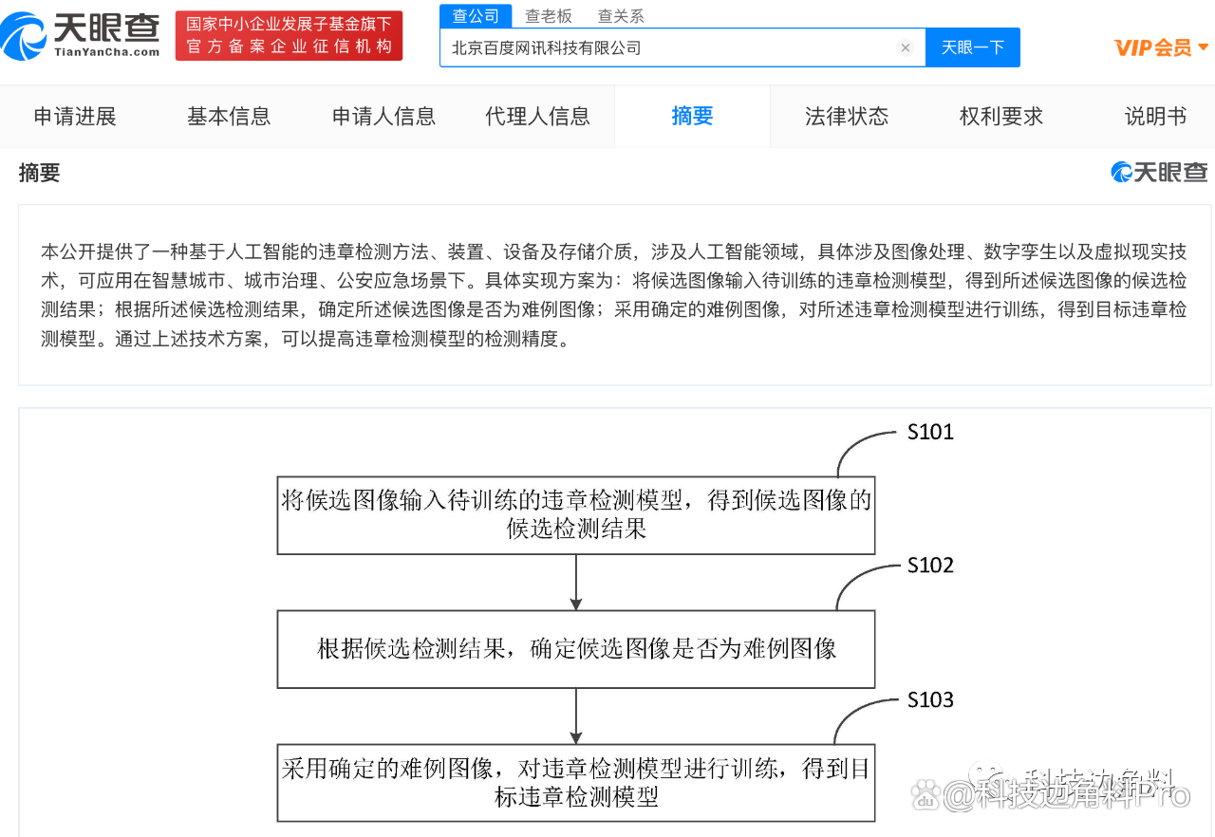Clear the search box with the X icon

(x=906, y=47)
